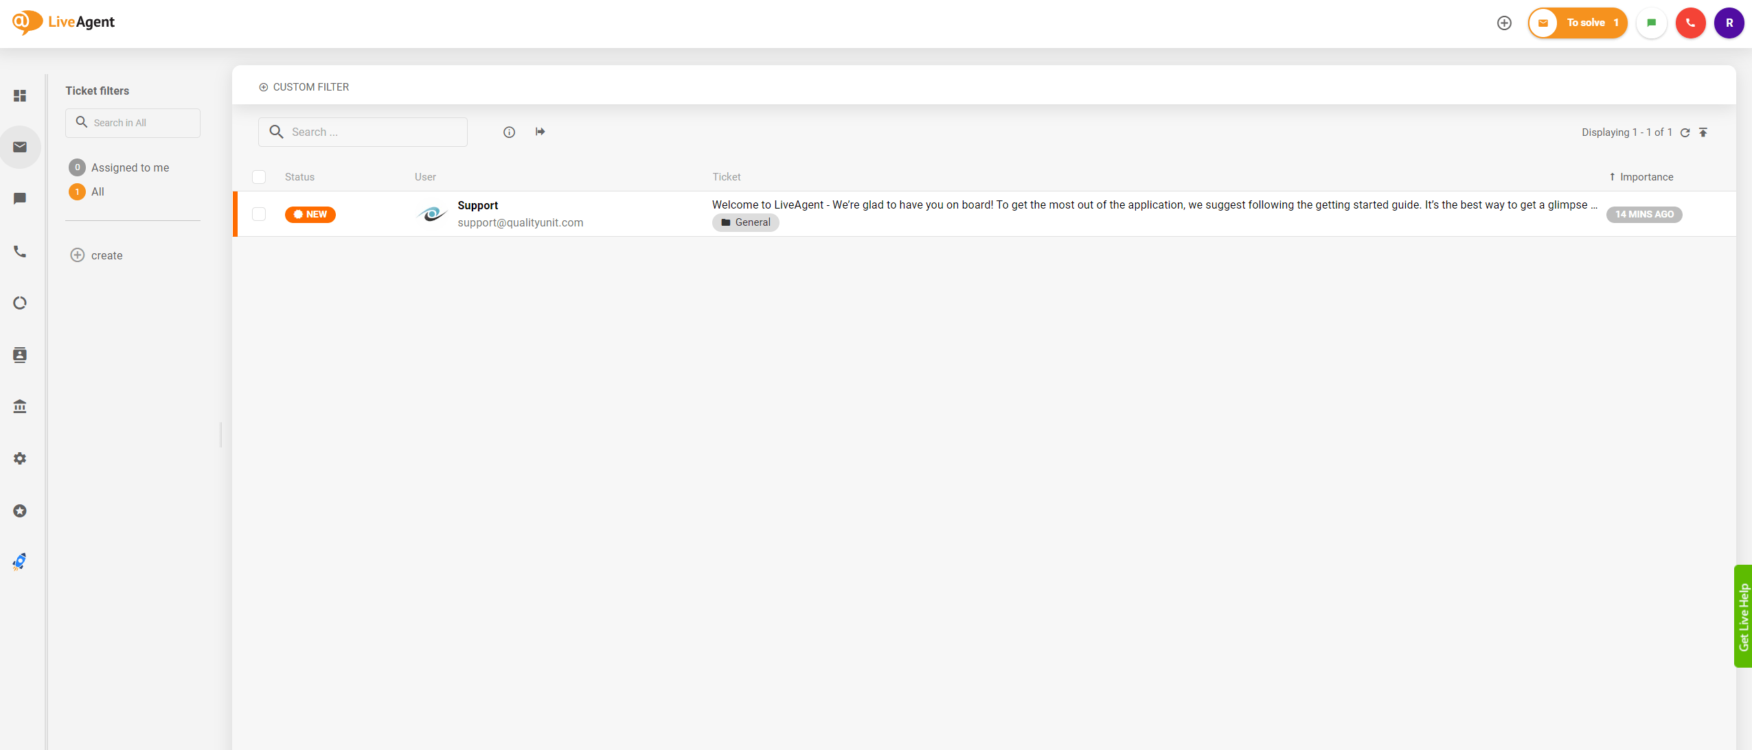Screen dimensions: 1752x750
Task: Select Assigned to me filter
Action: [130, 167]
